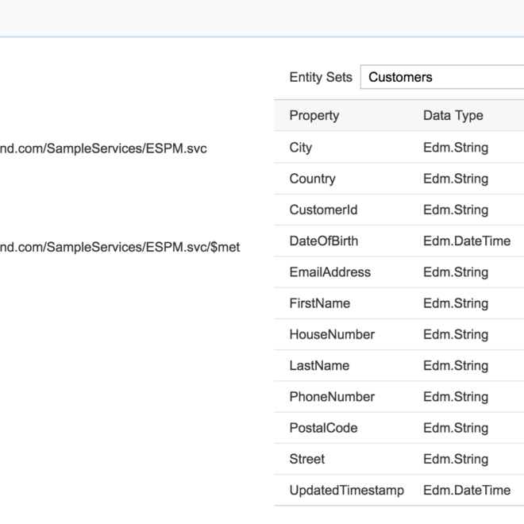Viewport: 524px width, 524px height.
Task: Click Edm.DateTime type of DateOfBirth
Action: [467, 241]
